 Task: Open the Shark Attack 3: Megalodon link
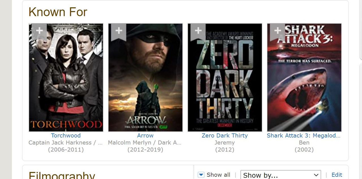tap(304, 135)
